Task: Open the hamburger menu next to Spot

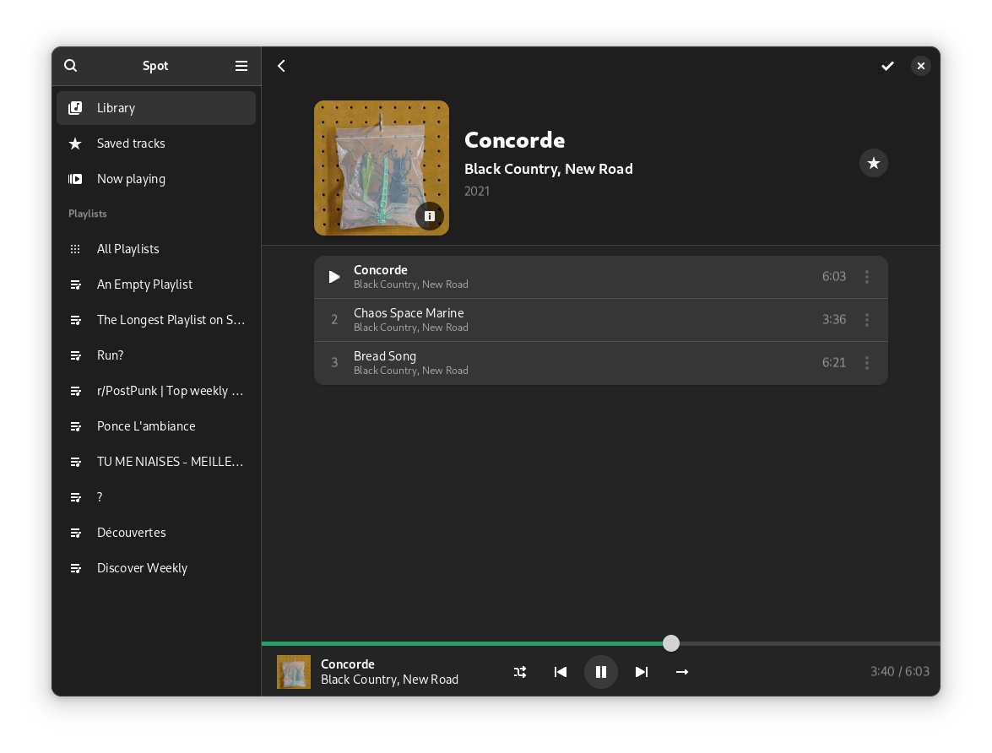Action: coord(241,66)
